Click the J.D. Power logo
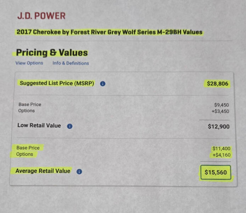Image resolution: width=246 pixels, height=213 pixels. coord(41,16)
